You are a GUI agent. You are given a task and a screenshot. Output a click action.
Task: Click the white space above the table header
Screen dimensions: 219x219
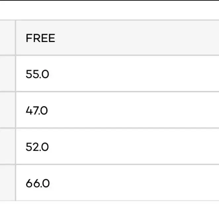pos(109,10)
